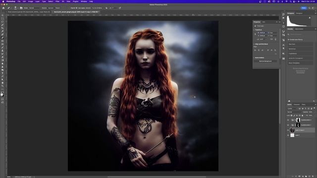The image size is (317, 178).
Task: Hide the selected Layer 0 copy layer
Action: tap(288, 130)
